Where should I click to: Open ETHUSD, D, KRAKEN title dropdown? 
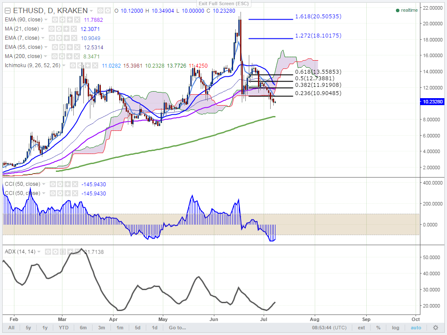tap(91, 11)
